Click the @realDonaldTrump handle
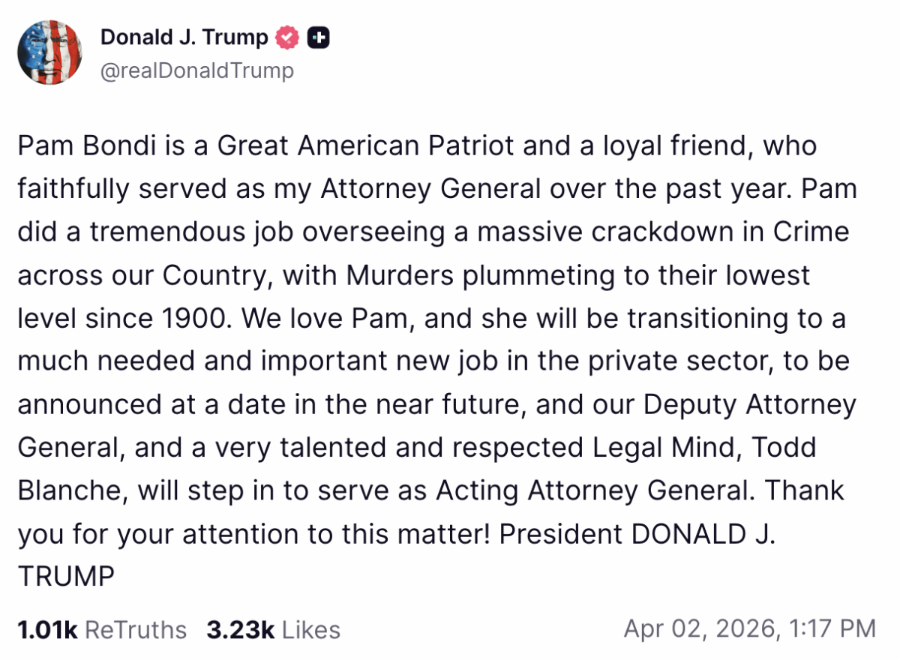Image resolution: width=900 pixels, height=660 pixels. (197, 70)
